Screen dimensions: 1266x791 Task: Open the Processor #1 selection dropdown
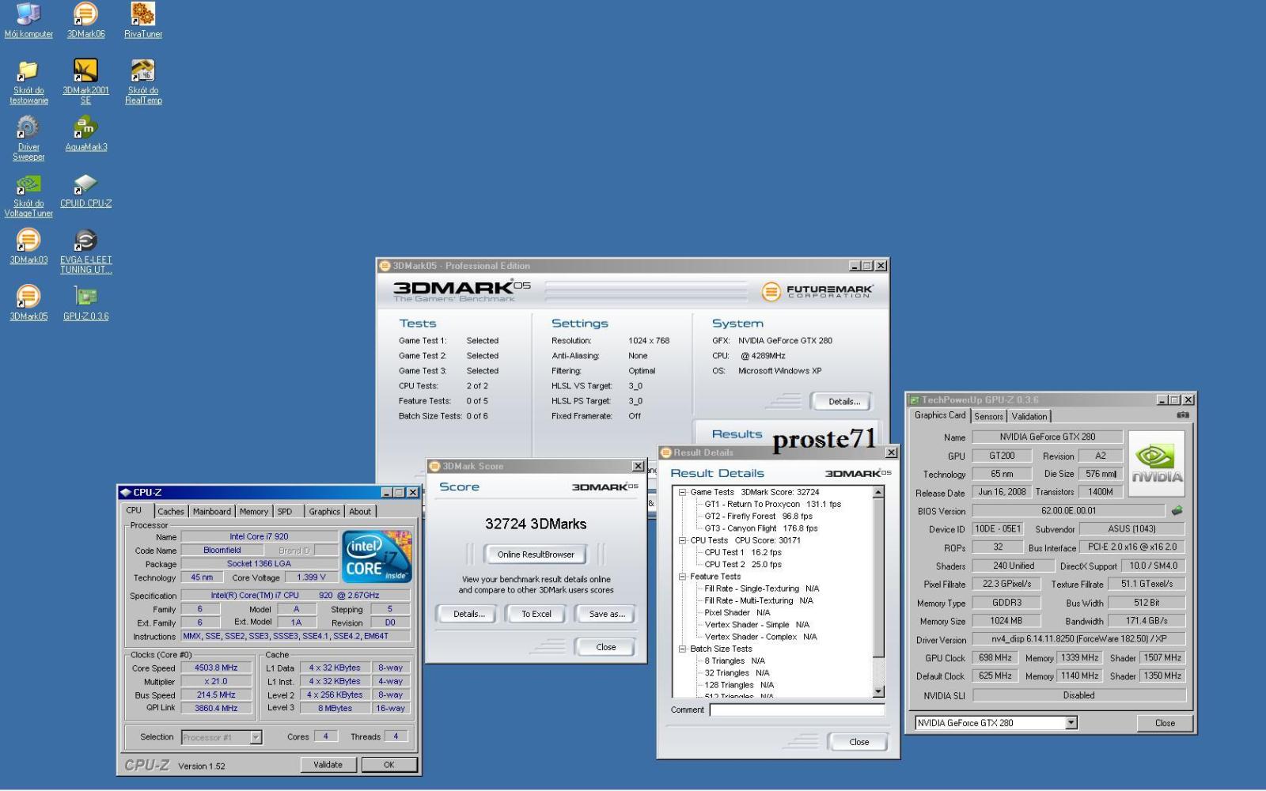(256, 737)
